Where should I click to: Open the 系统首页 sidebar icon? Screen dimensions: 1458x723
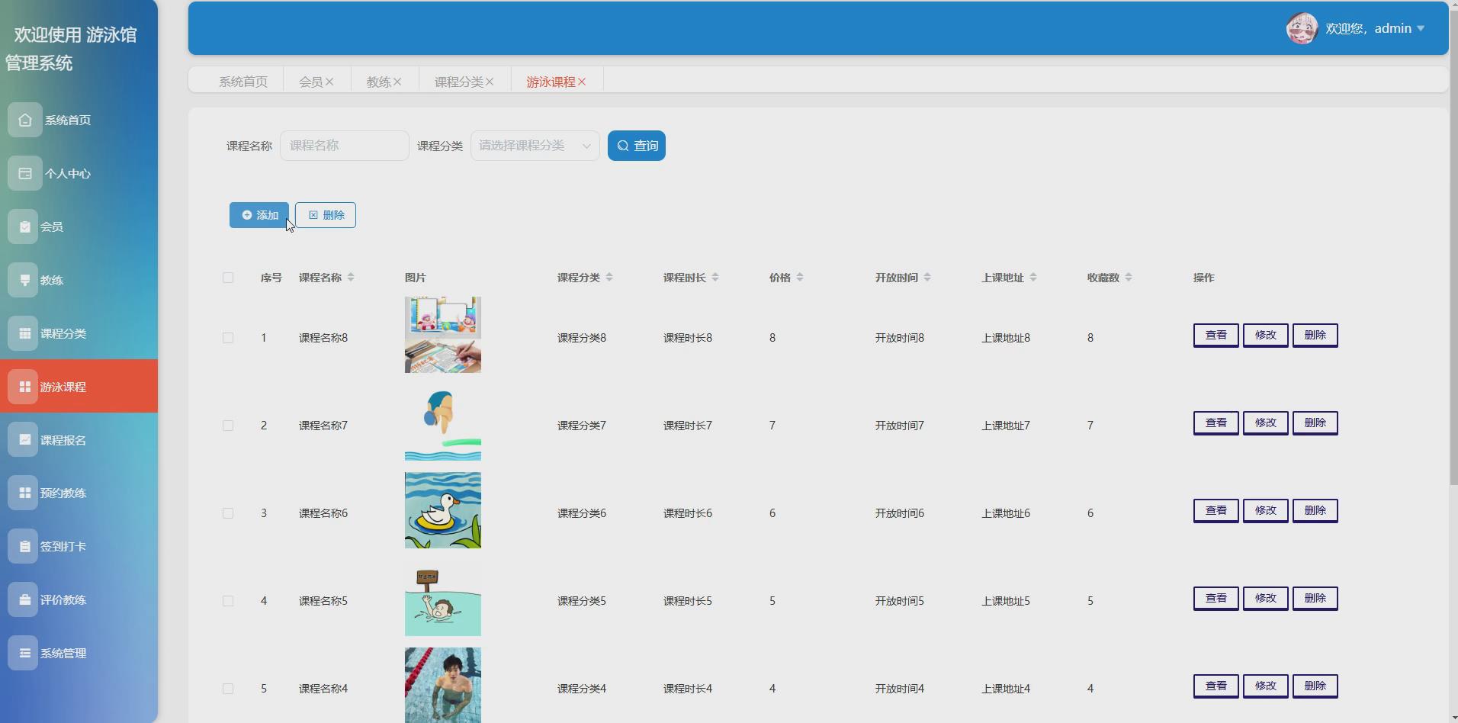(x=24, y=120)
